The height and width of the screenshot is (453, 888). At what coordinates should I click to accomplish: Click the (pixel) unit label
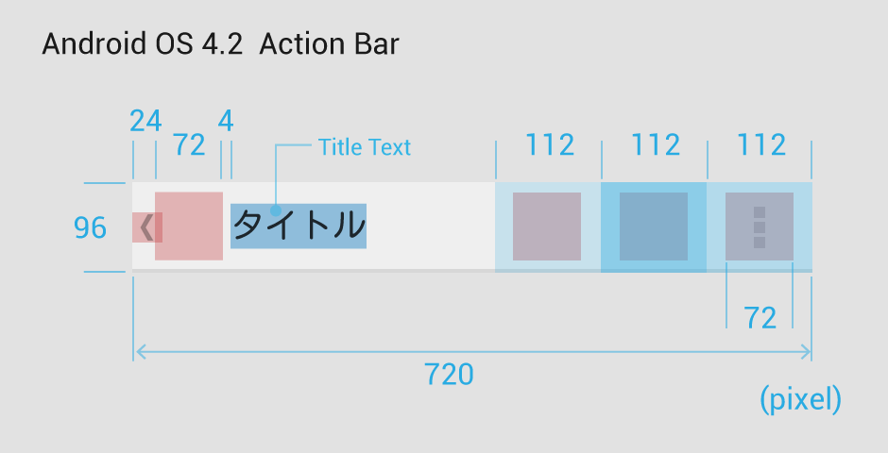click(800, 400)
